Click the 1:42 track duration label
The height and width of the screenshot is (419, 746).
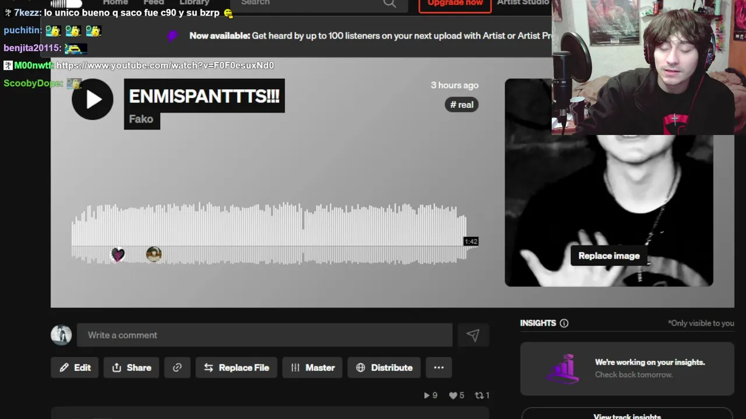click(x=471, y=242)
